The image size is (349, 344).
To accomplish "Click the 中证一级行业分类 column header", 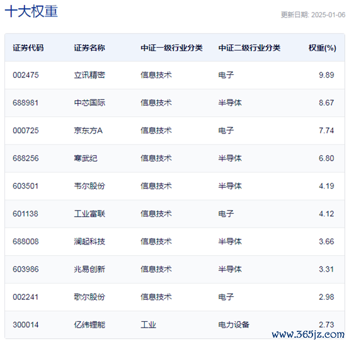I will tap(171, 48).
